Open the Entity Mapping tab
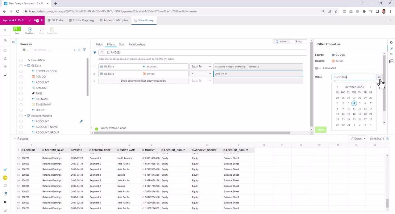 [81, 20]
